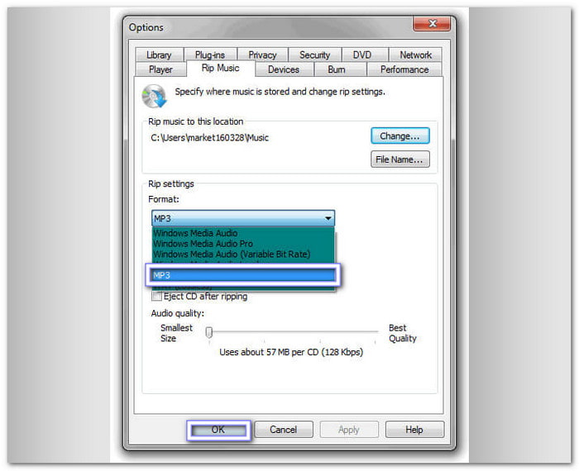Close the Options dialog window
The image size is (579, 471).
[x=432, y=24]
